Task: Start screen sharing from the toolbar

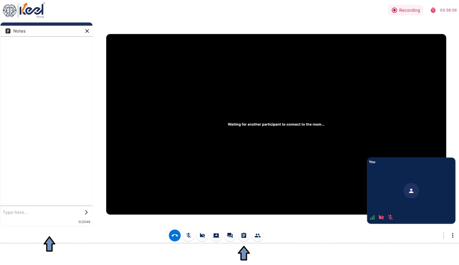Action: point(216,235)
